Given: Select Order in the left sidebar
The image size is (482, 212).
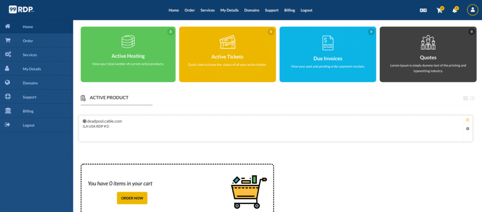Looking at the screenshot, I should [28, 41].
